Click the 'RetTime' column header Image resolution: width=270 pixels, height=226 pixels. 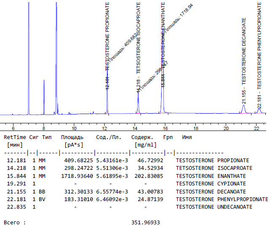click(14, 137)
